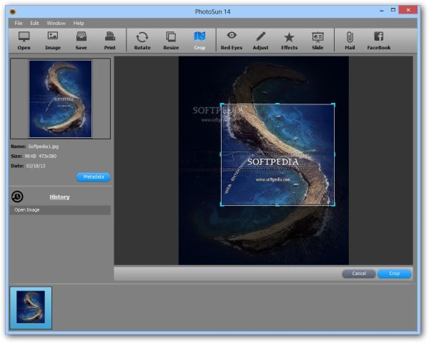Choose the Red Eyes correction tool
This screenshot has height=343, width=429.
pyautogui.click(x=231, y=39)
